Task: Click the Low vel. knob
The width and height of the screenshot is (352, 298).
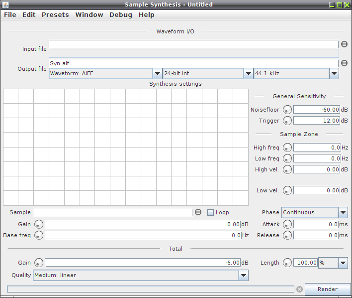Action: (x=287, y=190)
